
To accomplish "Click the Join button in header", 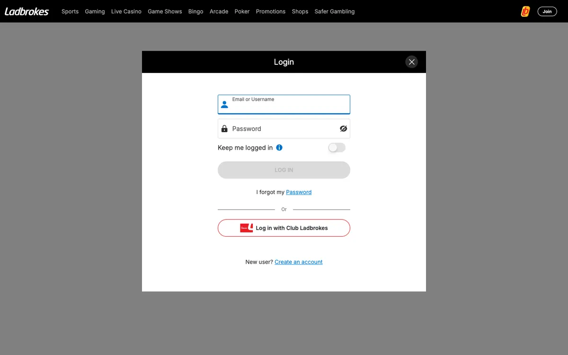I will (547, 11).
